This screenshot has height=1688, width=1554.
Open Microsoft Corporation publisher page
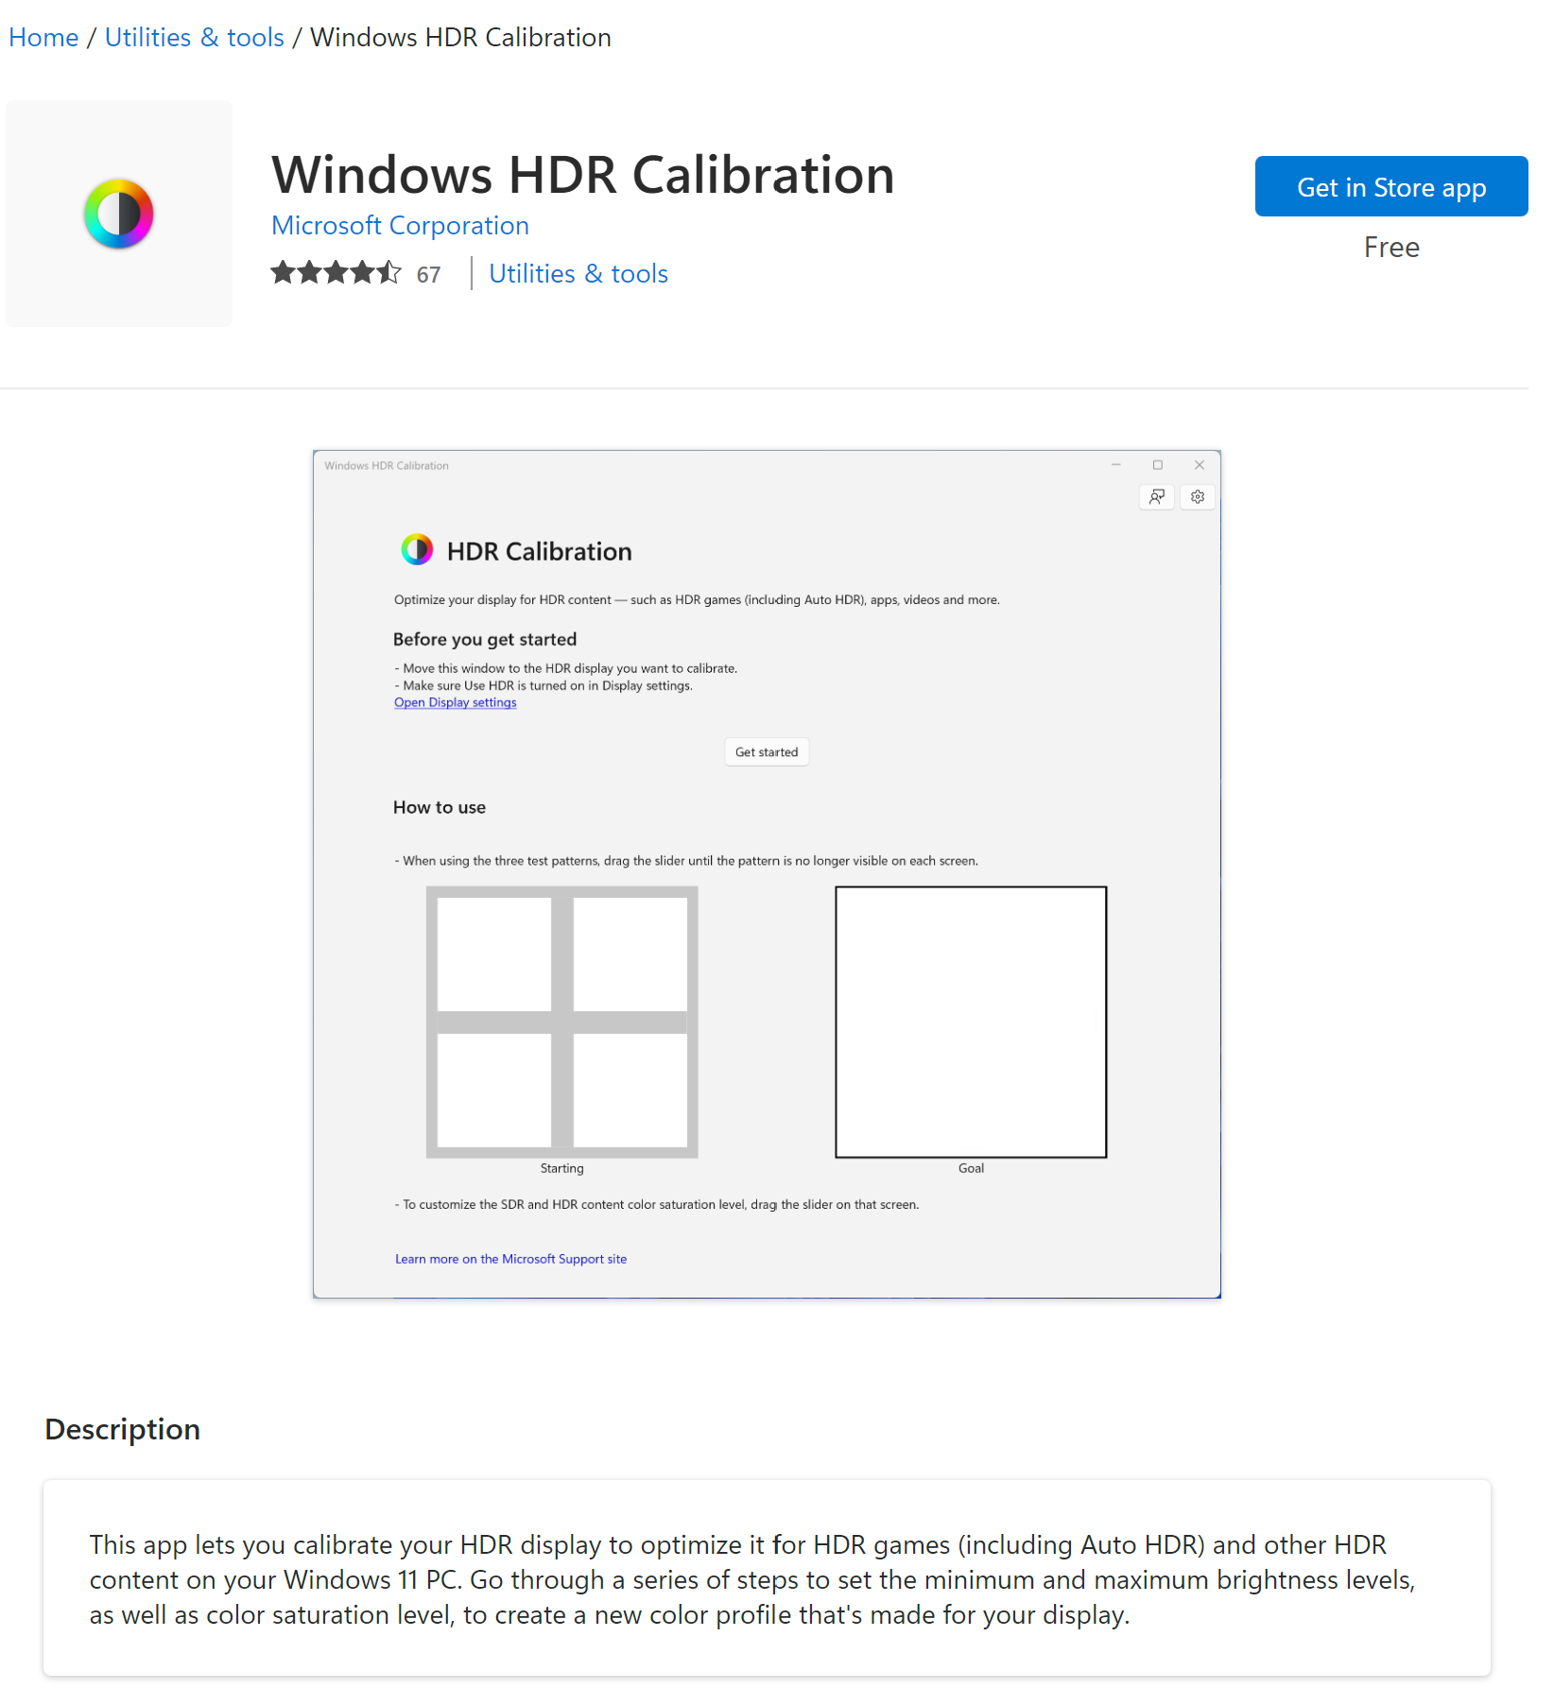(x=400, y=226)
